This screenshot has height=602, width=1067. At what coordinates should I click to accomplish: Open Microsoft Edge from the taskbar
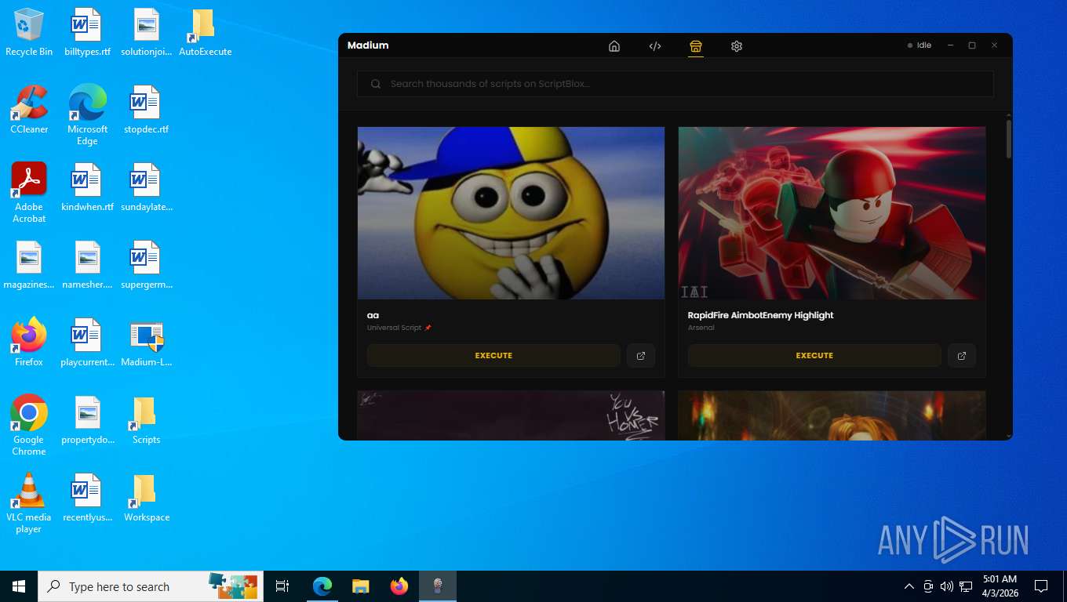click(322, 586)
